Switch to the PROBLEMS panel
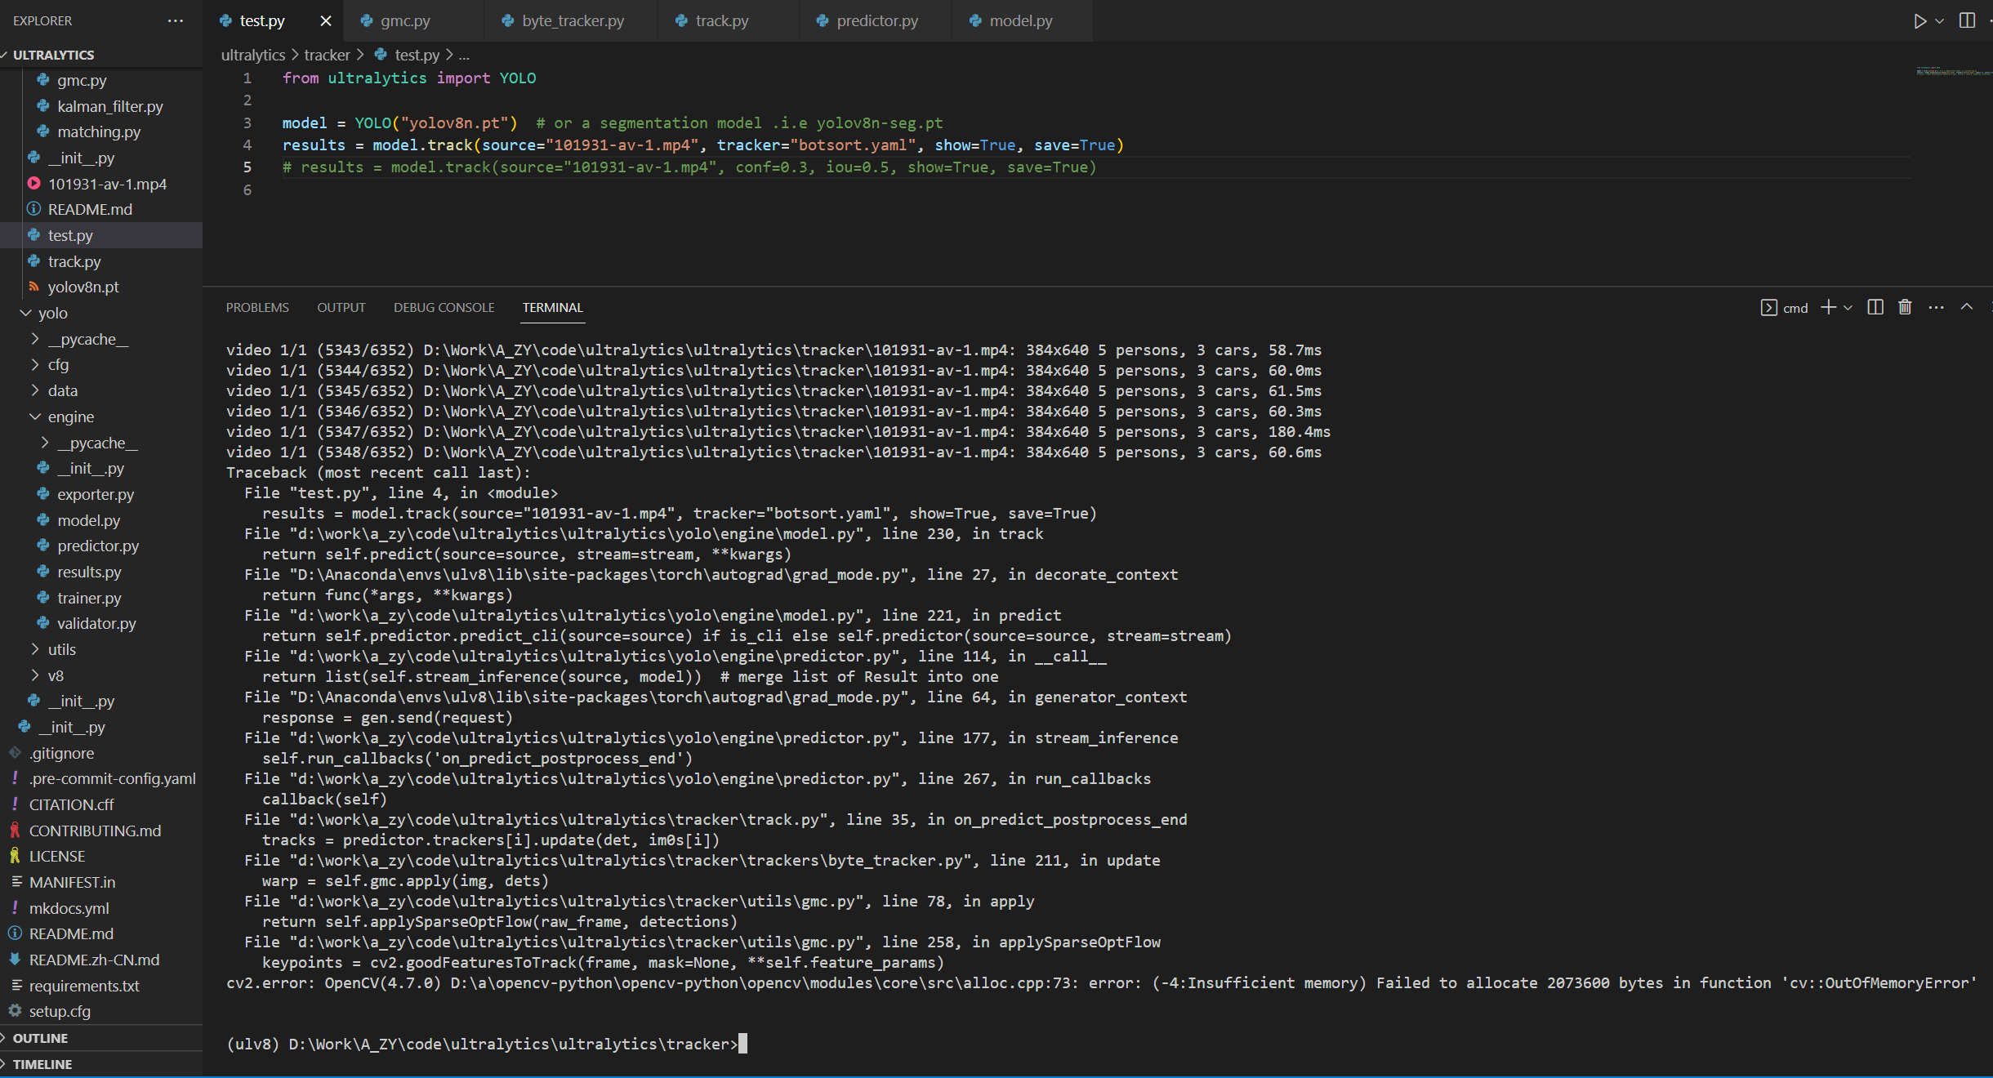The height and width of the screenshot is (1078, 1993). (x=257, y=307)
